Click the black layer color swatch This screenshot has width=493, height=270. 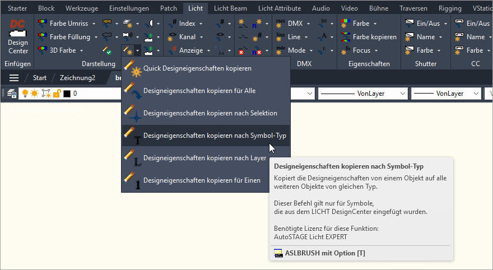[x=67, y=94]
